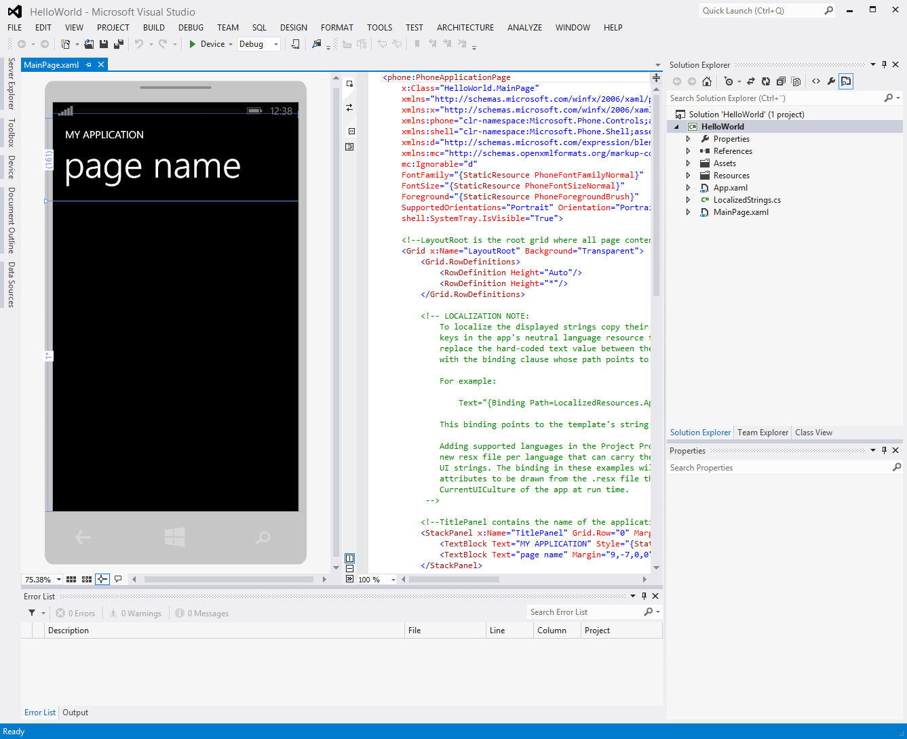Start debugging with the green play icon
Viewport: 907px width, 739px height.
click(x=193, y=44)
